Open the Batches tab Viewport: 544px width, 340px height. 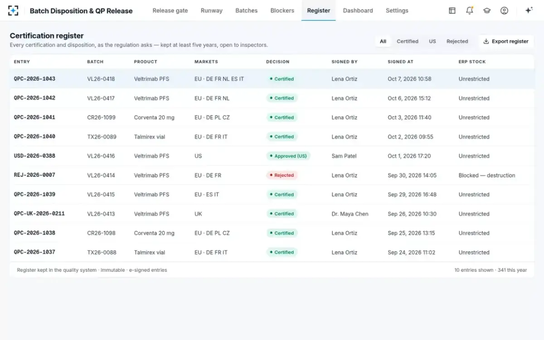click(x=247, y=10)
